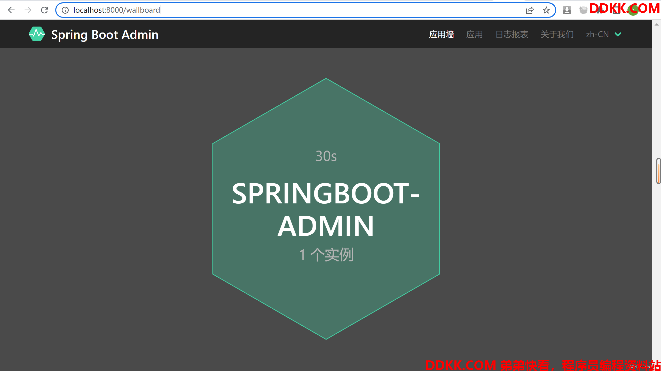The width and height of the screenshot is (661, 371).
Task: Open the 关于我们 about menu item
Action: click(x=557, y=34)
